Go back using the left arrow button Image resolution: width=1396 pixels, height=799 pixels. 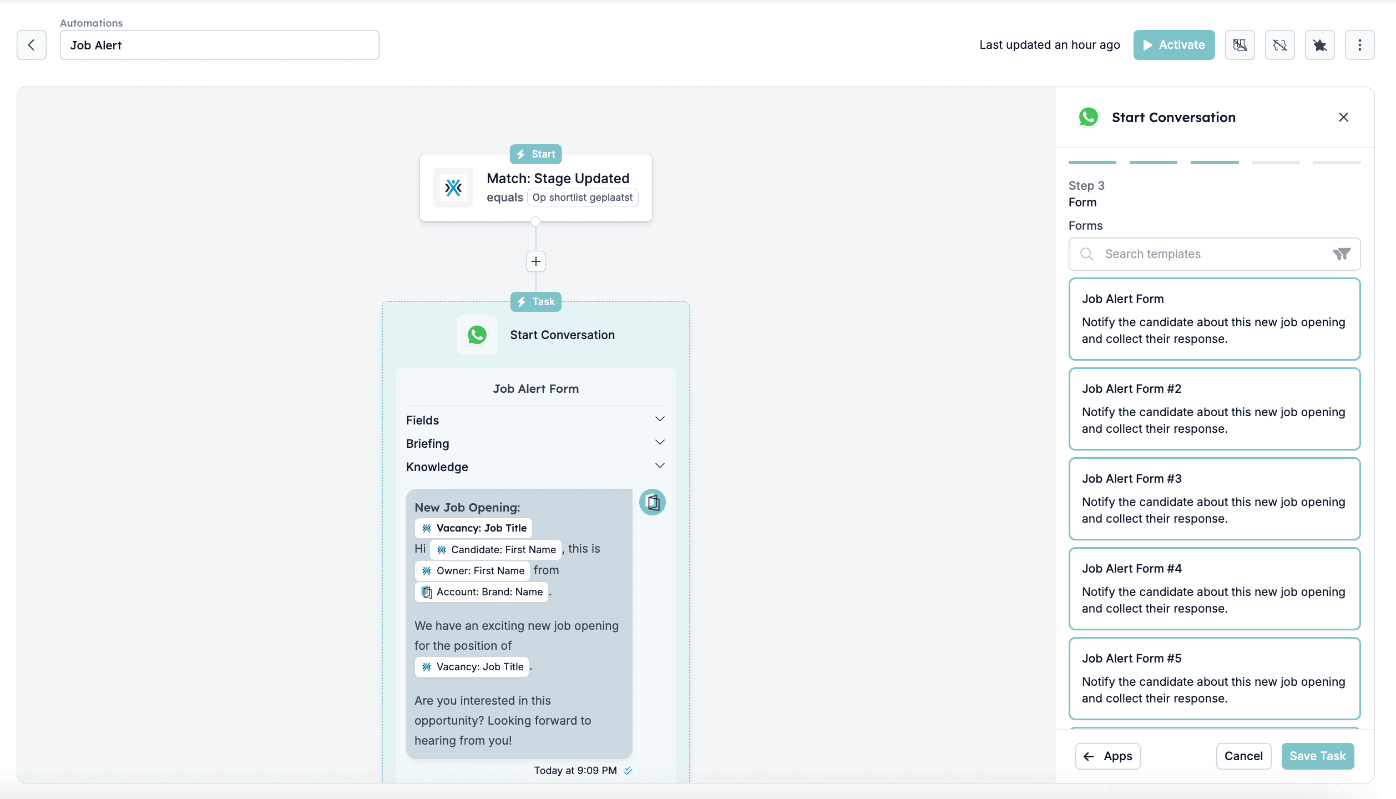[32, 45]
